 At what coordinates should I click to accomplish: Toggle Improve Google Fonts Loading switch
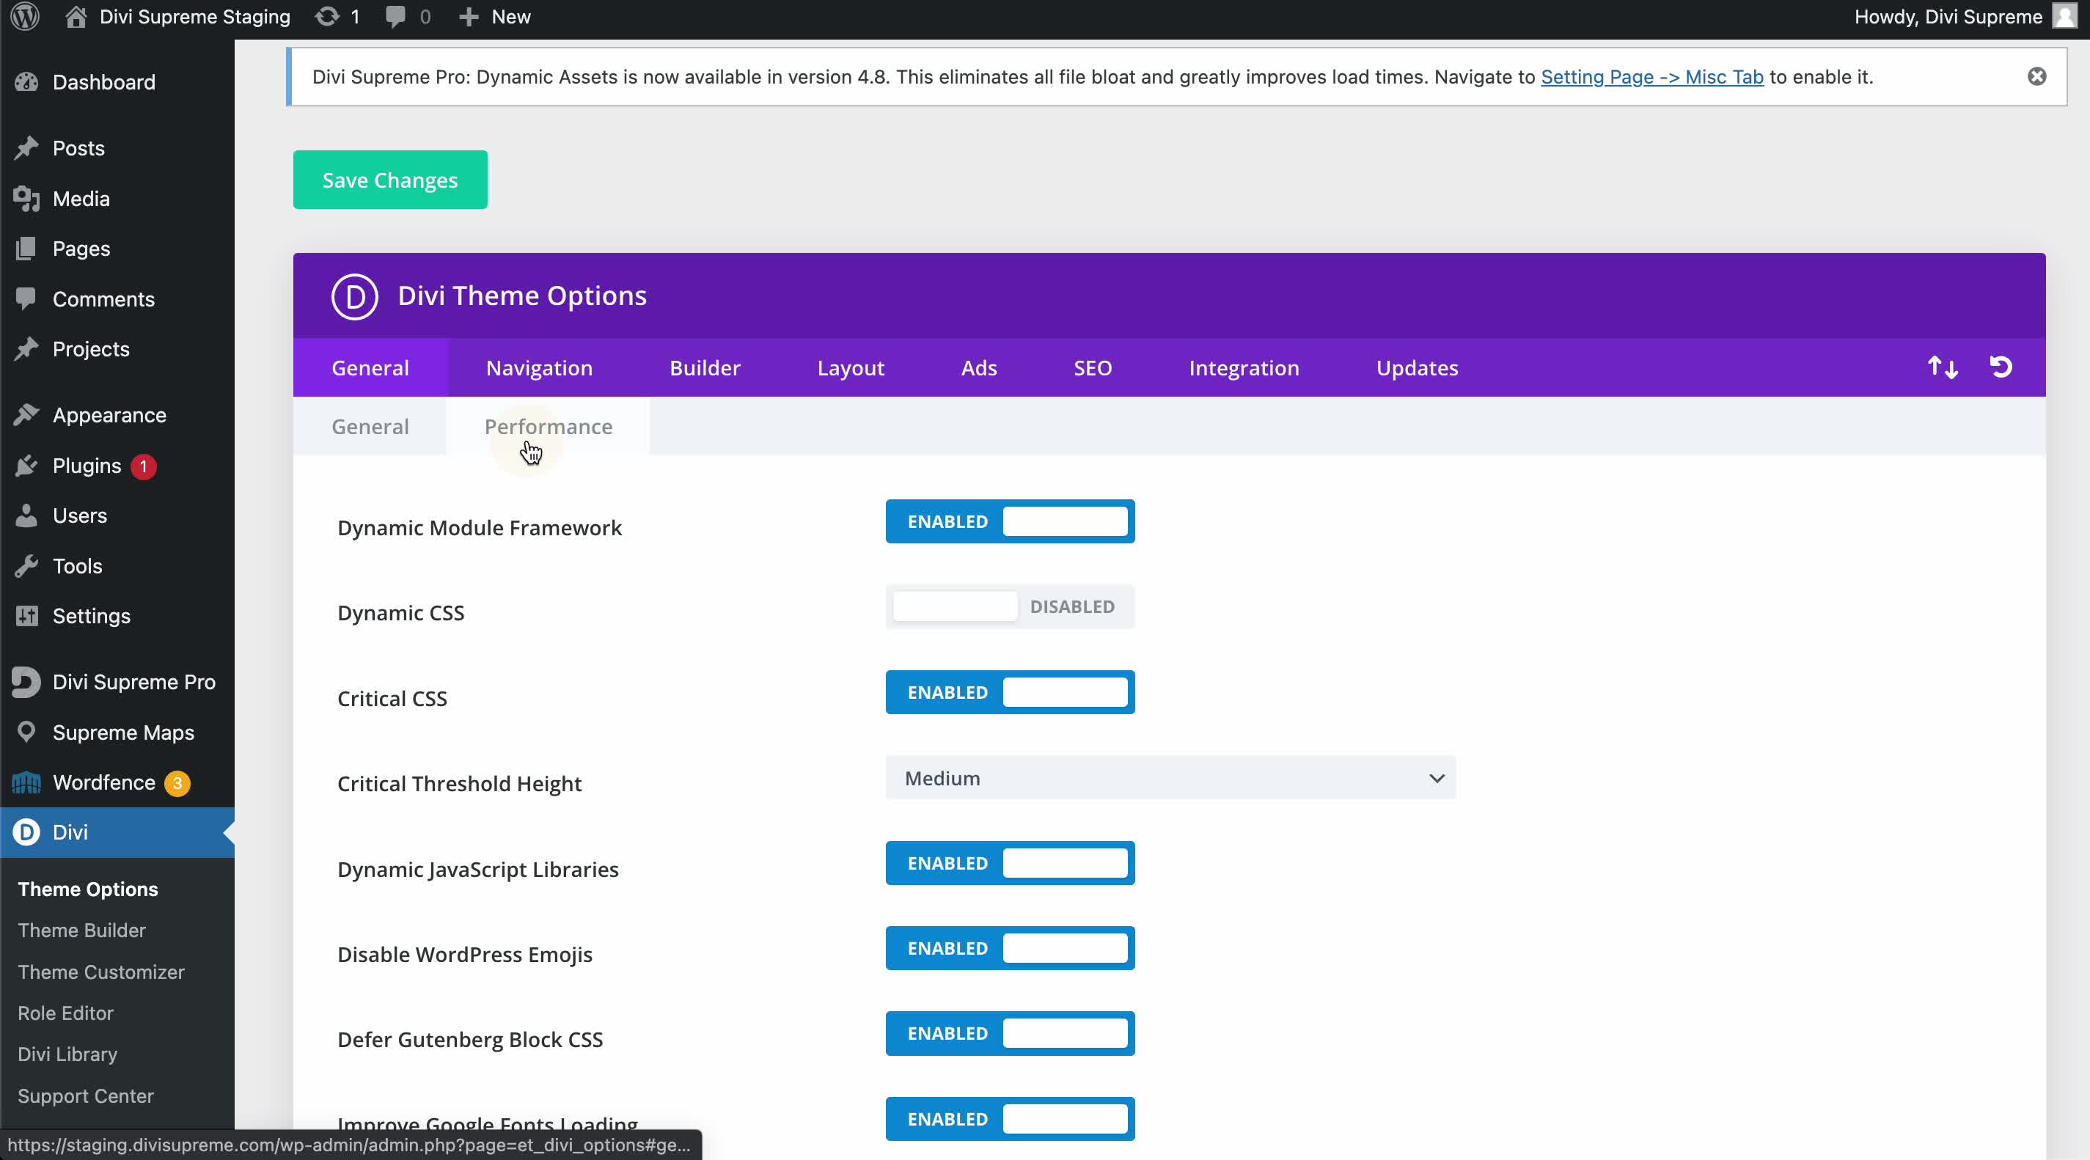pyautogui.click(x=1010, y=1119)
